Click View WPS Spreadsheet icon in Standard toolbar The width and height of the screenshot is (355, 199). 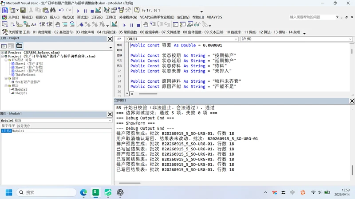tap(5, 10)
